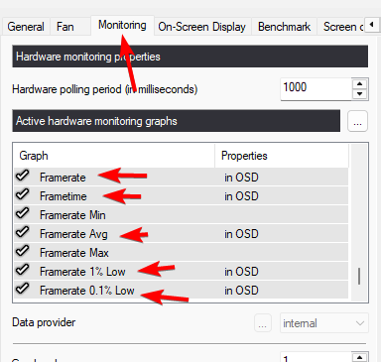
Task: Select the Monitoring tab
Action: 122,25
